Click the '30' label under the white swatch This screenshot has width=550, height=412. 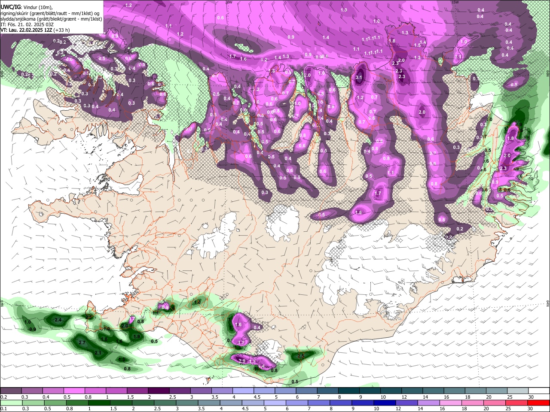[x=531, y=397]
